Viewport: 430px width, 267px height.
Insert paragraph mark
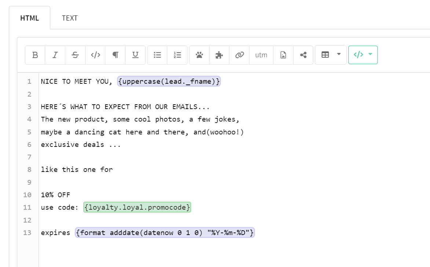click(x=115, y=55)
